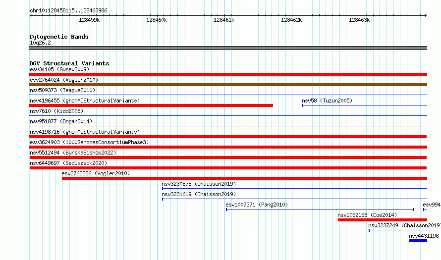Select the thin blue nsv7610 variant line
This screenshot has width=441, height=260.
tap(228, 116)
